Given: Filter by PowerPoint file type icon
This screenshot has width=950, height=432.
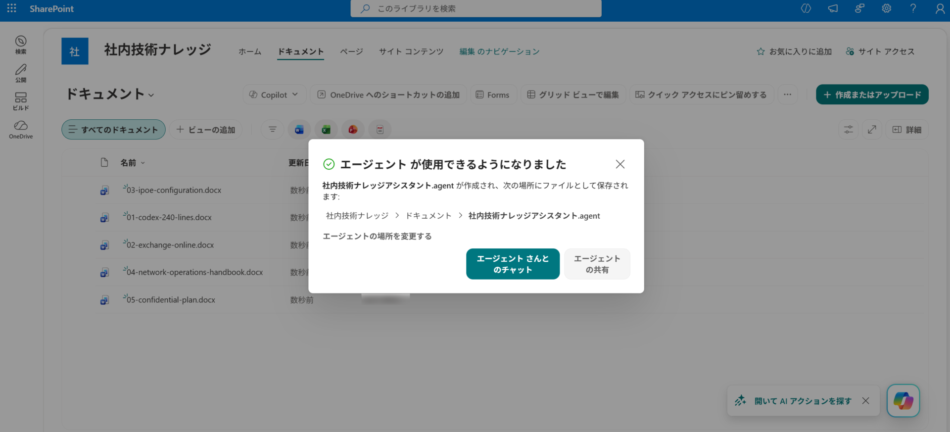Looking at the screenshot, I should point(353,130).
